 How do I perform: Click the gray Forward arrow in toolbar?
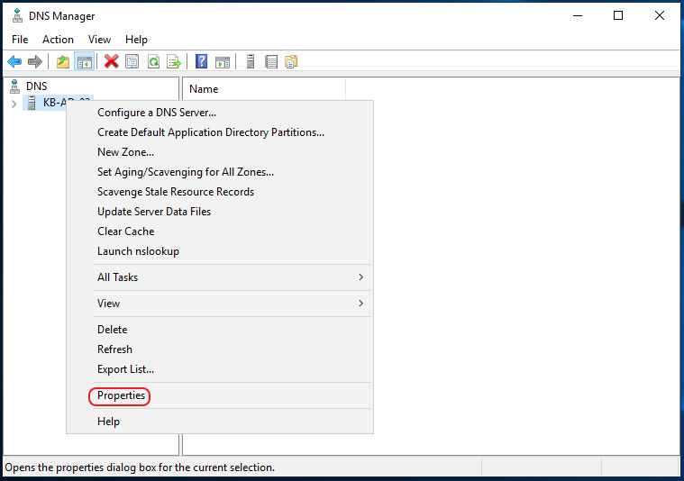coord(35,62)
